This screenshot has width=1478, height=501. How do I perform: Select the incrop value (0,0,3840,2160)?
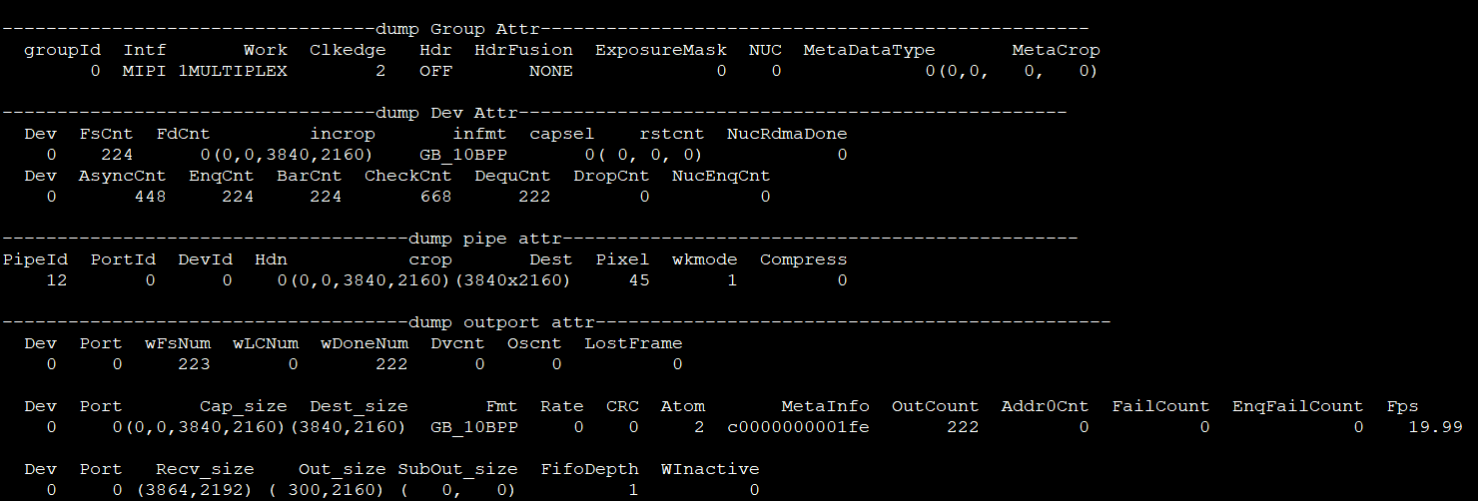(287, 155)
